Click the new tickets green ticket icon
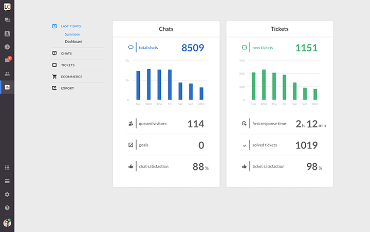 click(x=244, y=47)
